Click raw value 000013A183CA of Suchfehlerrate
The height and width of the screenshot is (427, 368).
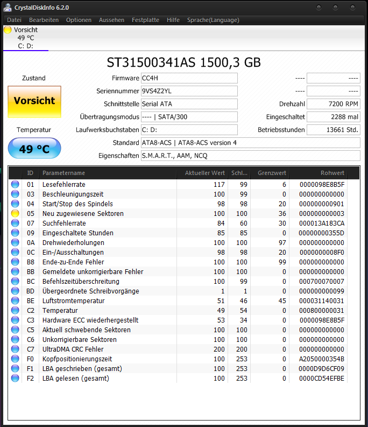tap(322, 223)
